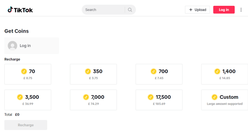Select the 700 coins package

pyautogui.click(x=159, y=74)
